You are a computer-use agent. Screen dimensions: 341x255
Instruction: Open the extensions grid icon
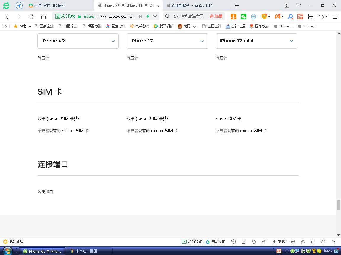point(311,17)
